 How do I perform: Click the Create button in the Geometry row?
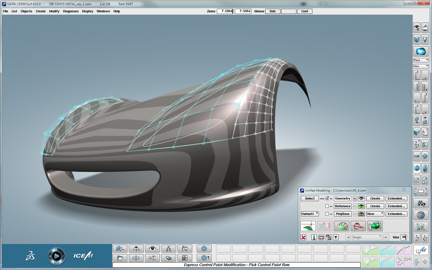(375, 198)
